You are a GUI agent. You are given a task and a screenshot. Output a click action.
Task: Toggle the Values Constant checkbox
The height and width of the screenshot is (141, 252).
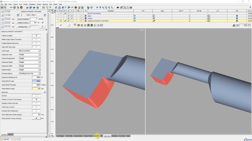36,36
